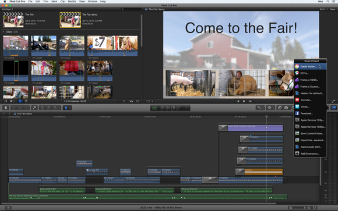
Task: Open the edit mode dropdown arrow
Action: (x=59, y=108)
